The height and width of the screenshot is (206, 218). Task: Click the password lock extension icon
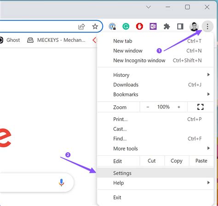(x=112, y=26)
